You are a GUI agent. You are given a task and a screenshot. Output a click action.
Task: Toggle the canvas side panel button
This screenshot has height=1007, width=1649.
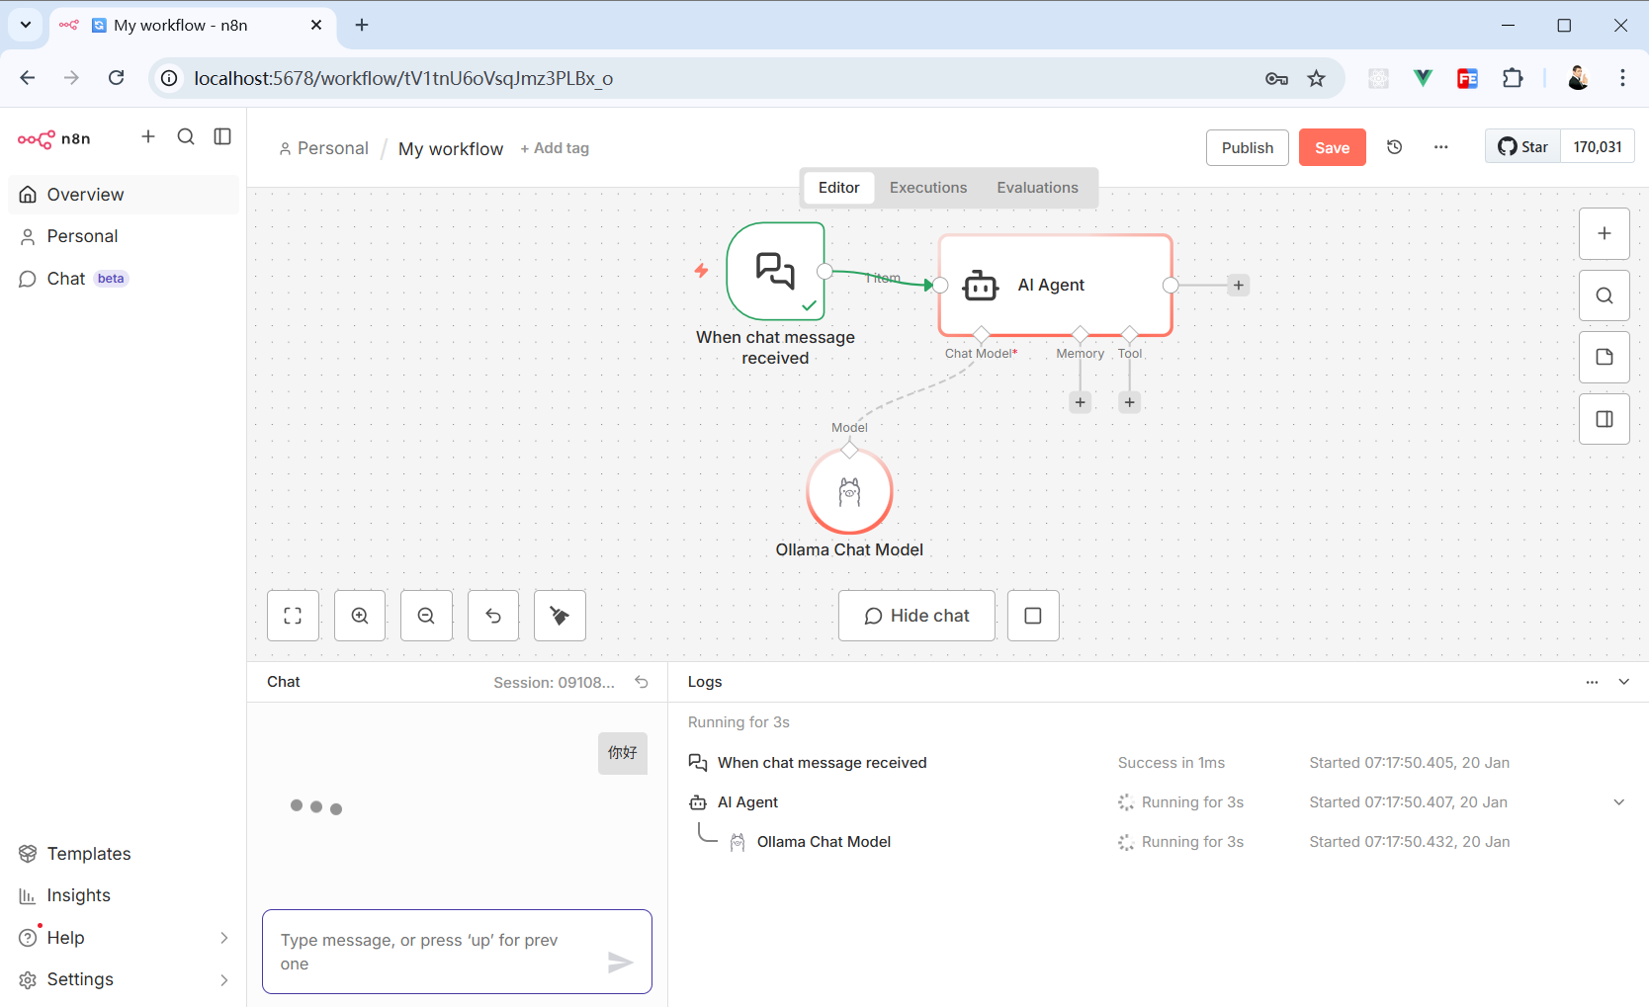1604,419
